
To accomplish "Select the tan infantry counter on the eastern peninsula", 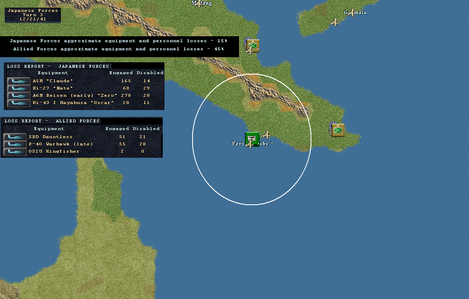I will [338, 130].
